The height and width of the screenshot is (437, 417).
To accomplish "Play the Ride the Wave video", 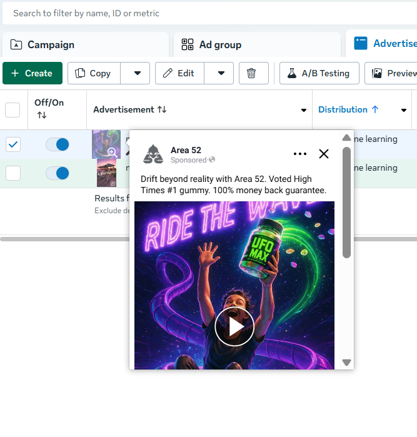I will pos(234,326).
